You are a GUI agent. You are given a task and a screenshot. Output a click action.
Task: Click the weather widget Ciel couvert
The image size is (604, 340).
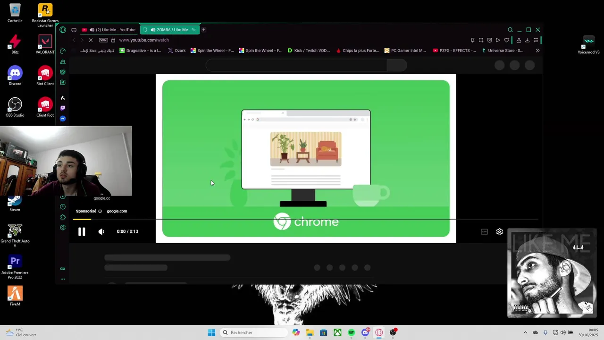pyautogui.click(x=21, y=332)
